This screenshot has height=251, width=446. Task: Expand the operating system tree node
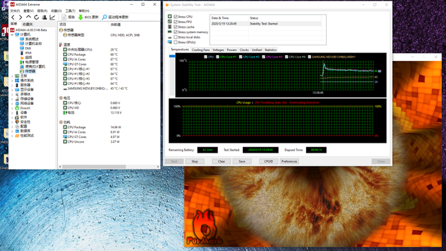[x=12, y=80]
